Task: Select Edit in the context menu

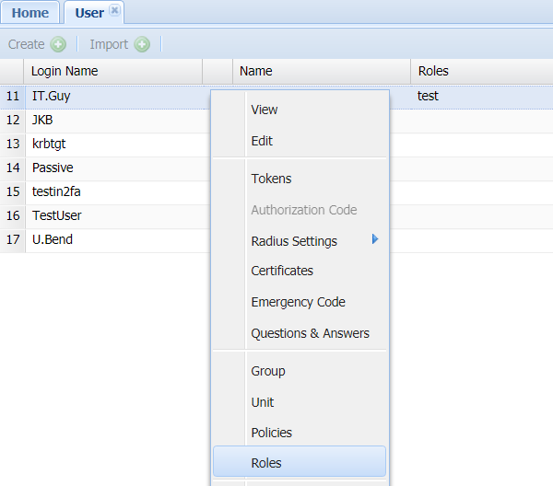Action: click(x=262, y=141)
